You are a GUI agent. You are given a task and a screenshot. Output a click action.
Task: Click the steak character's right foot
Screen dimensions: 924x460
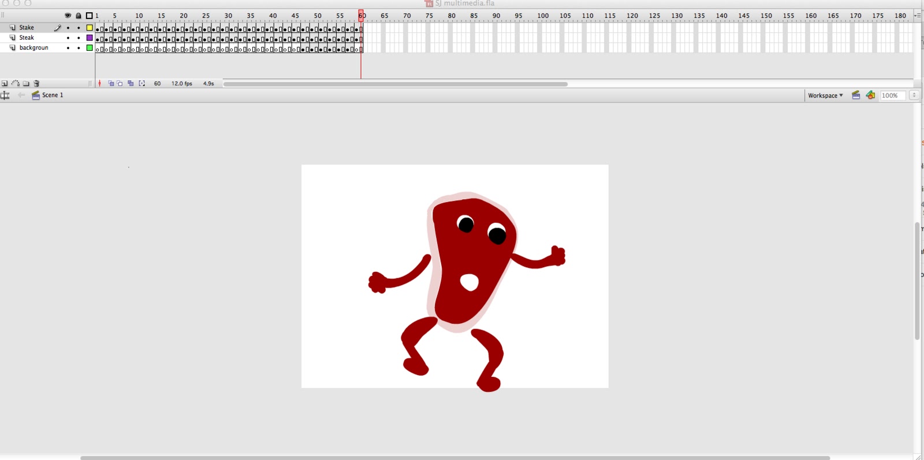[489, 384]
